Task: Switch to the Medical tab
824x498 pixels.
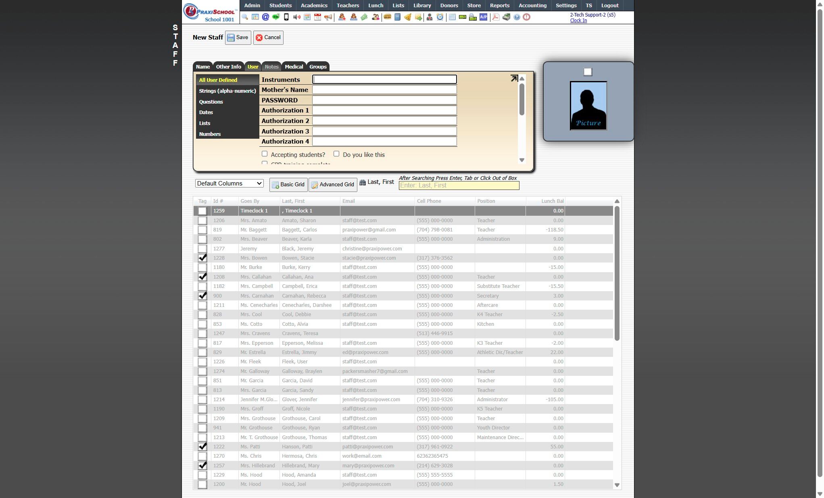Action: (294, 67)
